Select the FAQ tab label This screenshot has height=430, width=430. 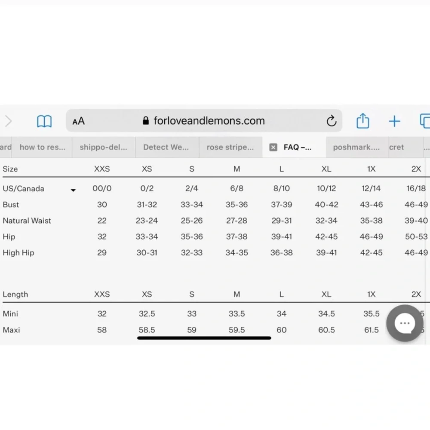[x=298, y=147]
